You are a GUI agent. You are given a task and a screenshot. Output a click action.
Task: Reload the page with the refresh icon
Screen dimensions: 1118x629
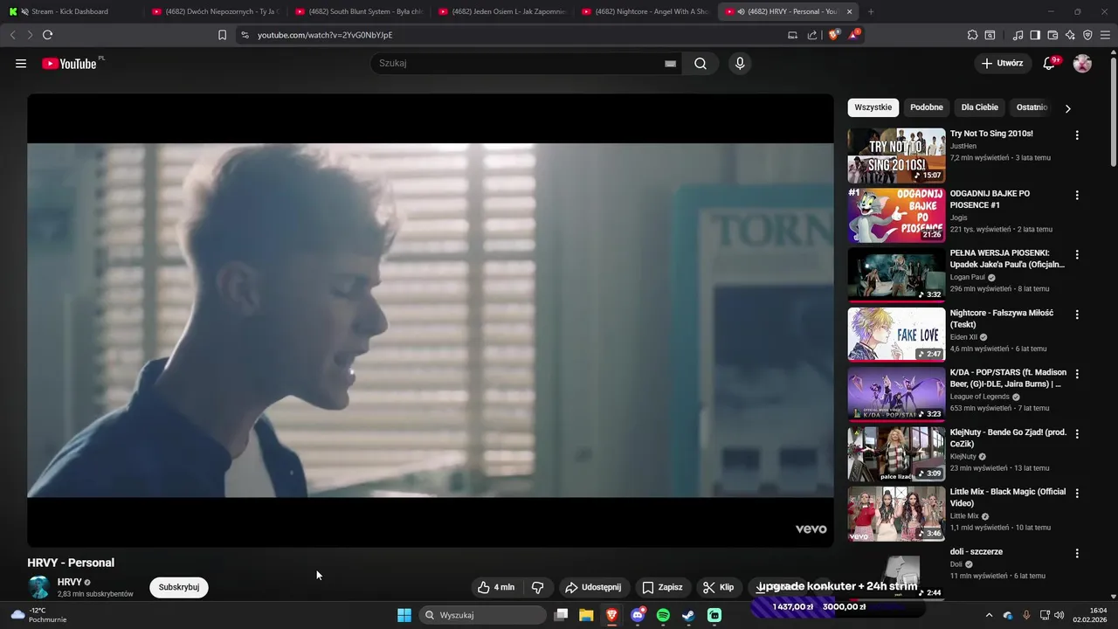[47, 35]
